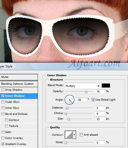Open the Contour picker dropdown arrow
The width and height of the screenshot is (128, 148).
75,135
